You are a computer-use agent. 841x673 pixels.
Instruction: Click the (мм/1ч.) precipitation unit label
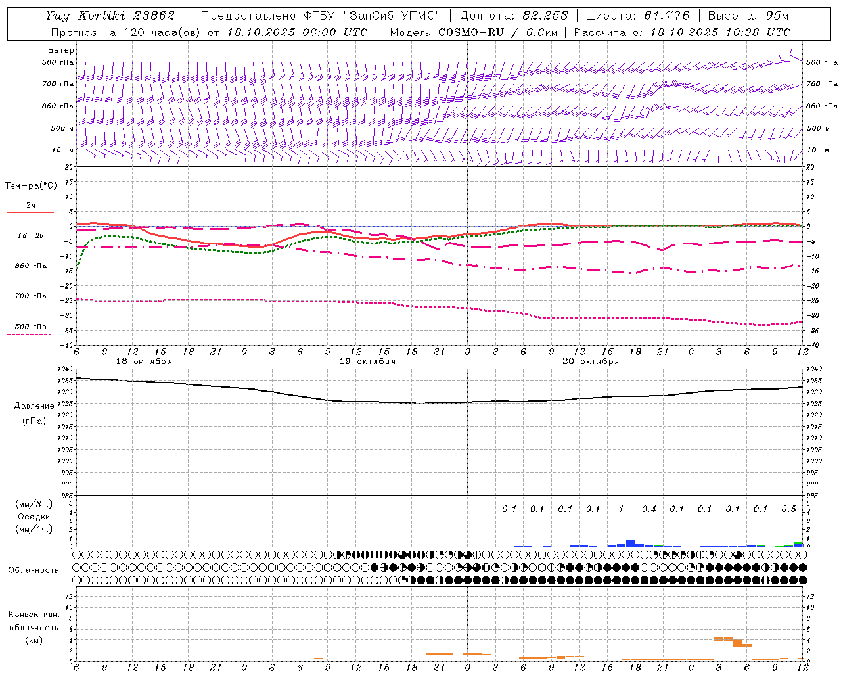pos(34,529)
